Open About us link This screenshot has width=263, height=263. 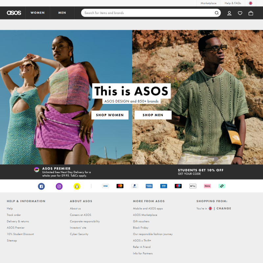[x=75, y=208]
